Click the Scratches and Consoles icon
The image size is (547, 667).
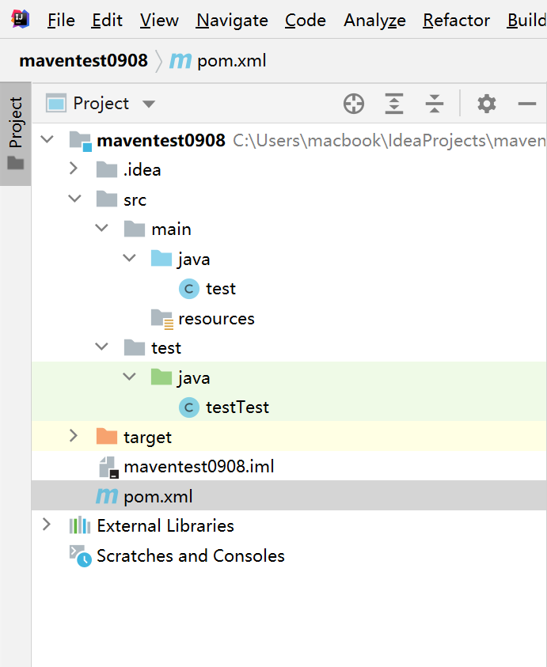[x=80, y=556]
